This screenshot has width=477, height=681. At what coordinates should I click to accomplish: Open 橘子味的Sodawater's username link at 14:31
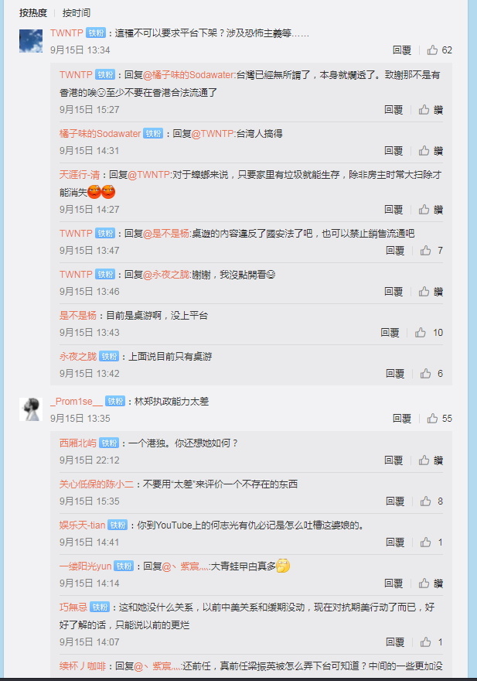[100, 134]
